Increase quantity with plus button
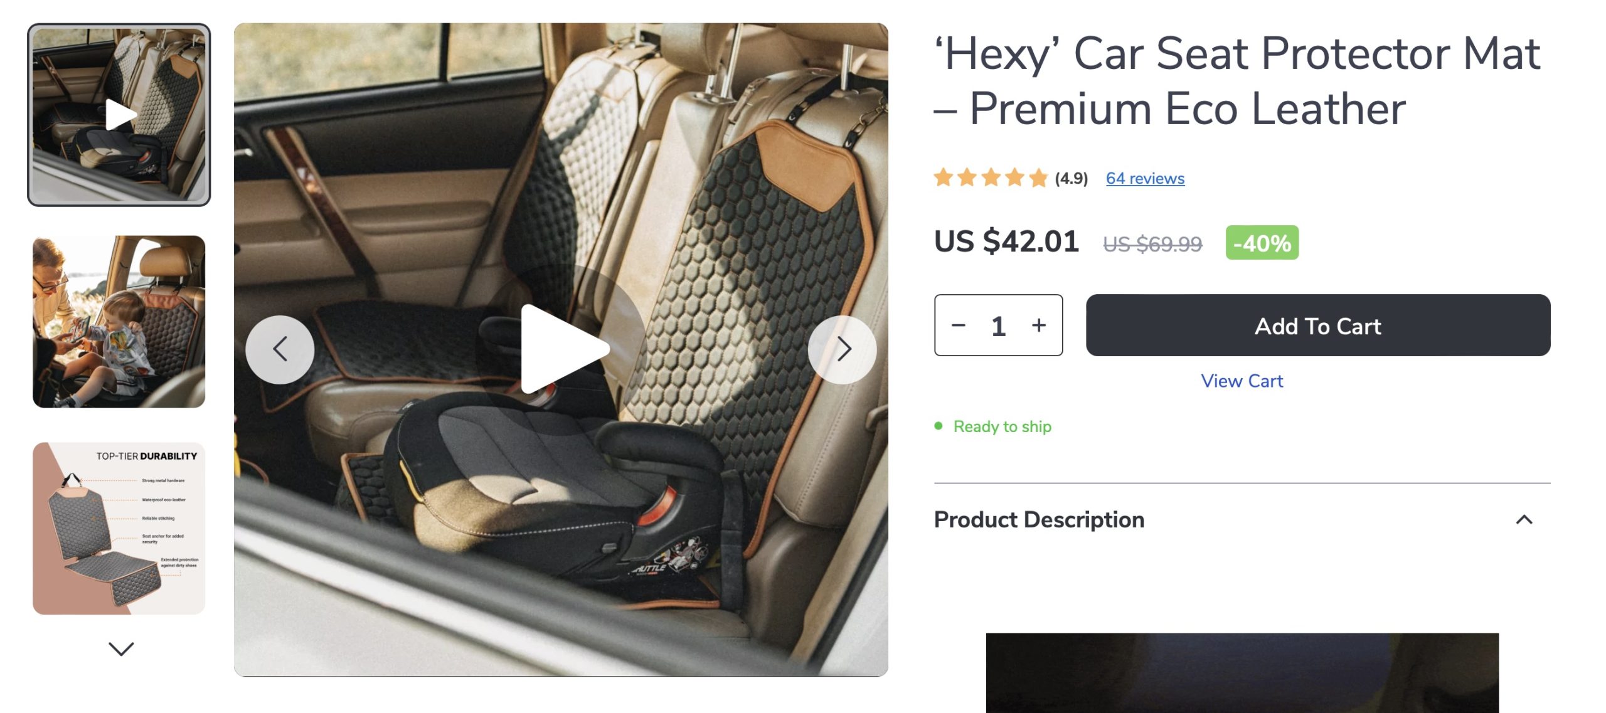Screen dimensions: 1606x713 (x=1039, y=325)
